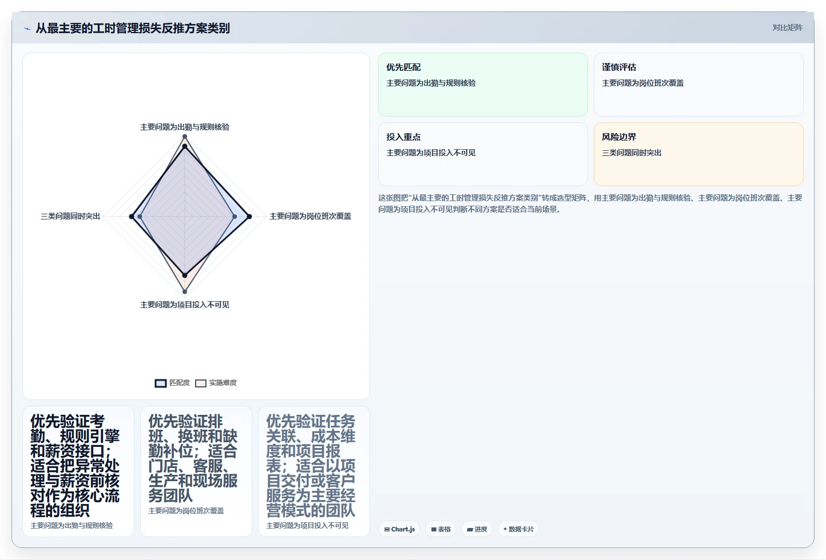Screen dimensions: 826x560
Task: Click the bottom outer radar data point
Action: click(x=185, y=292)
